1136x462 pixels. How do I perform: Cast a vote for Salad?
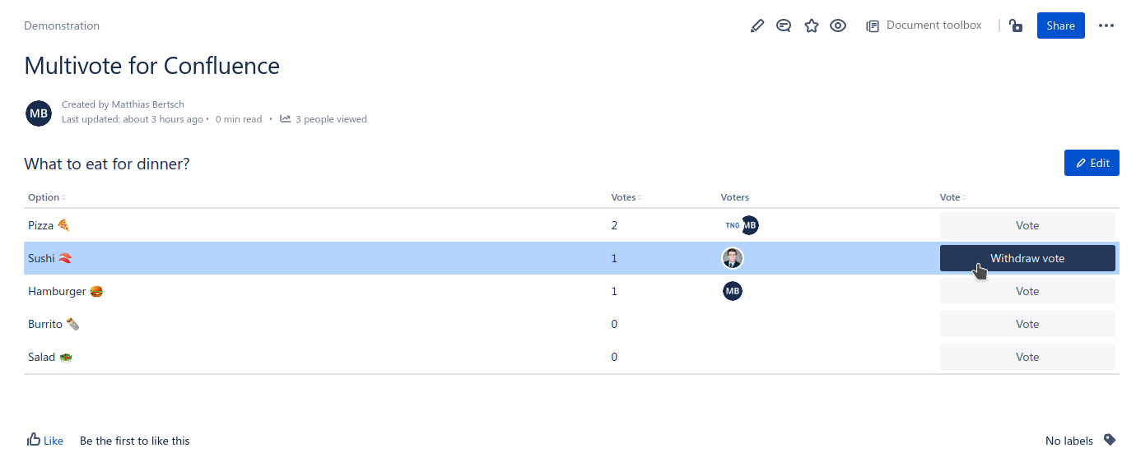point(1027,357)
